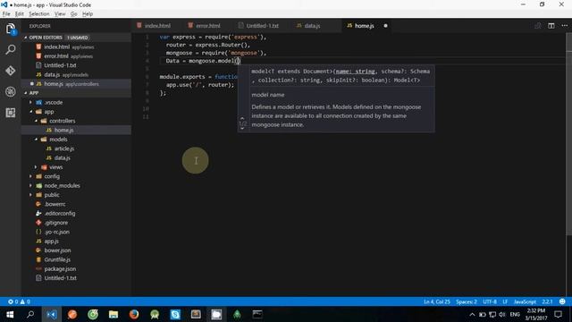The image size is (572, 322).
Task: Open Gruntfile.js in the file tree
Action: click(x=57, y=260)
